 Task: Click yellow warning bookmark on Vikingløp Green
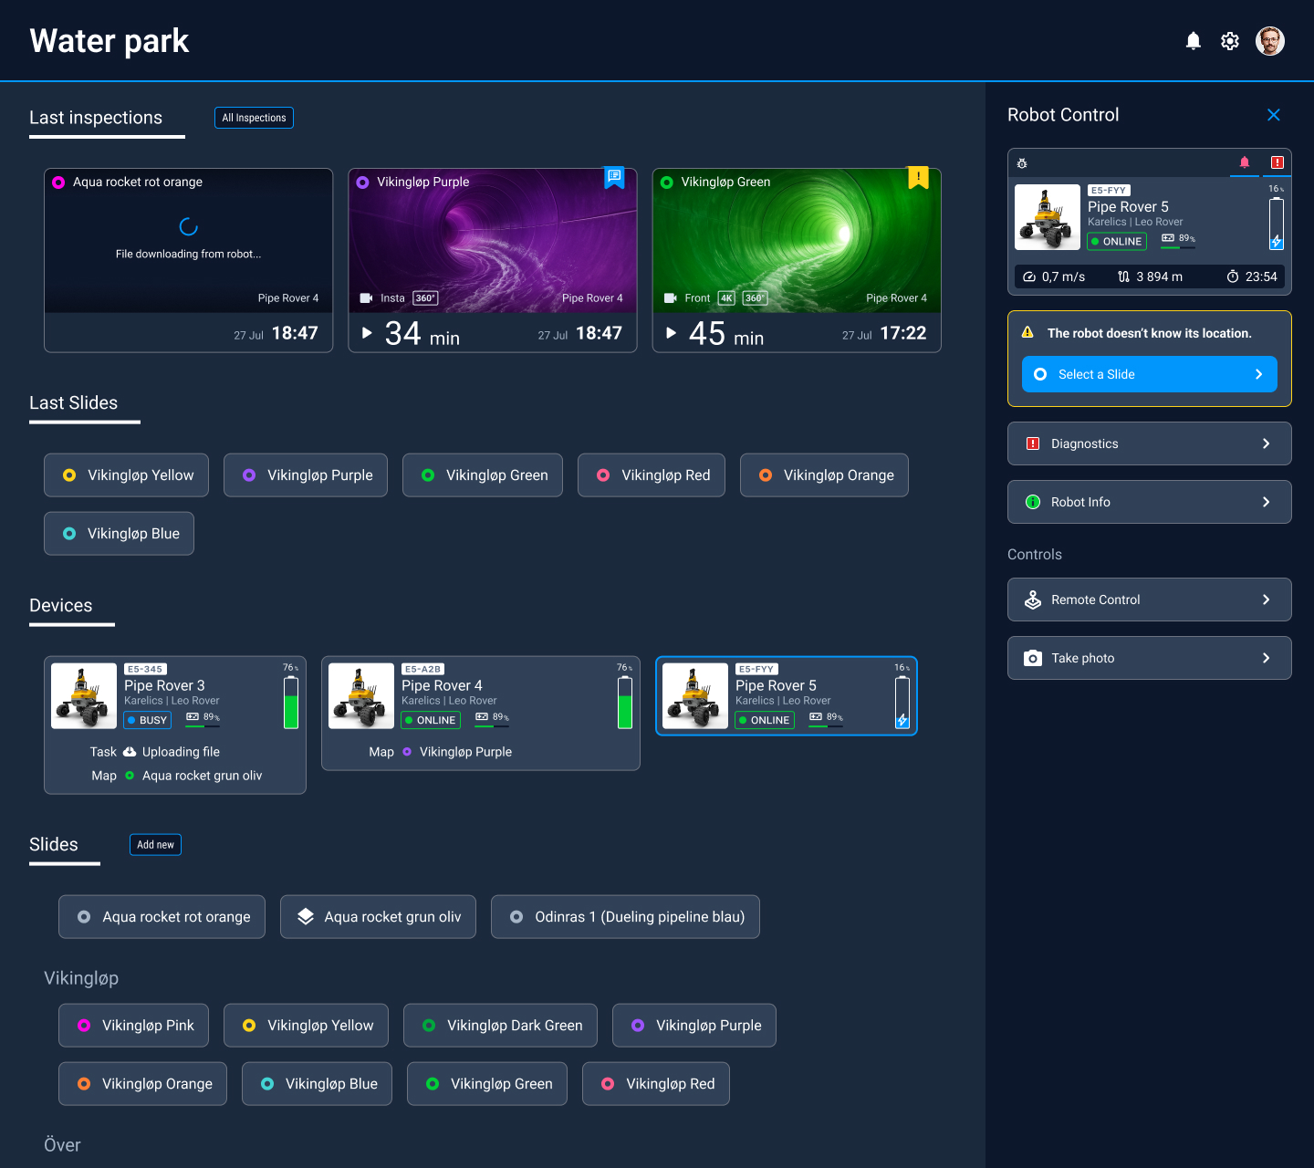pos(918,177)
